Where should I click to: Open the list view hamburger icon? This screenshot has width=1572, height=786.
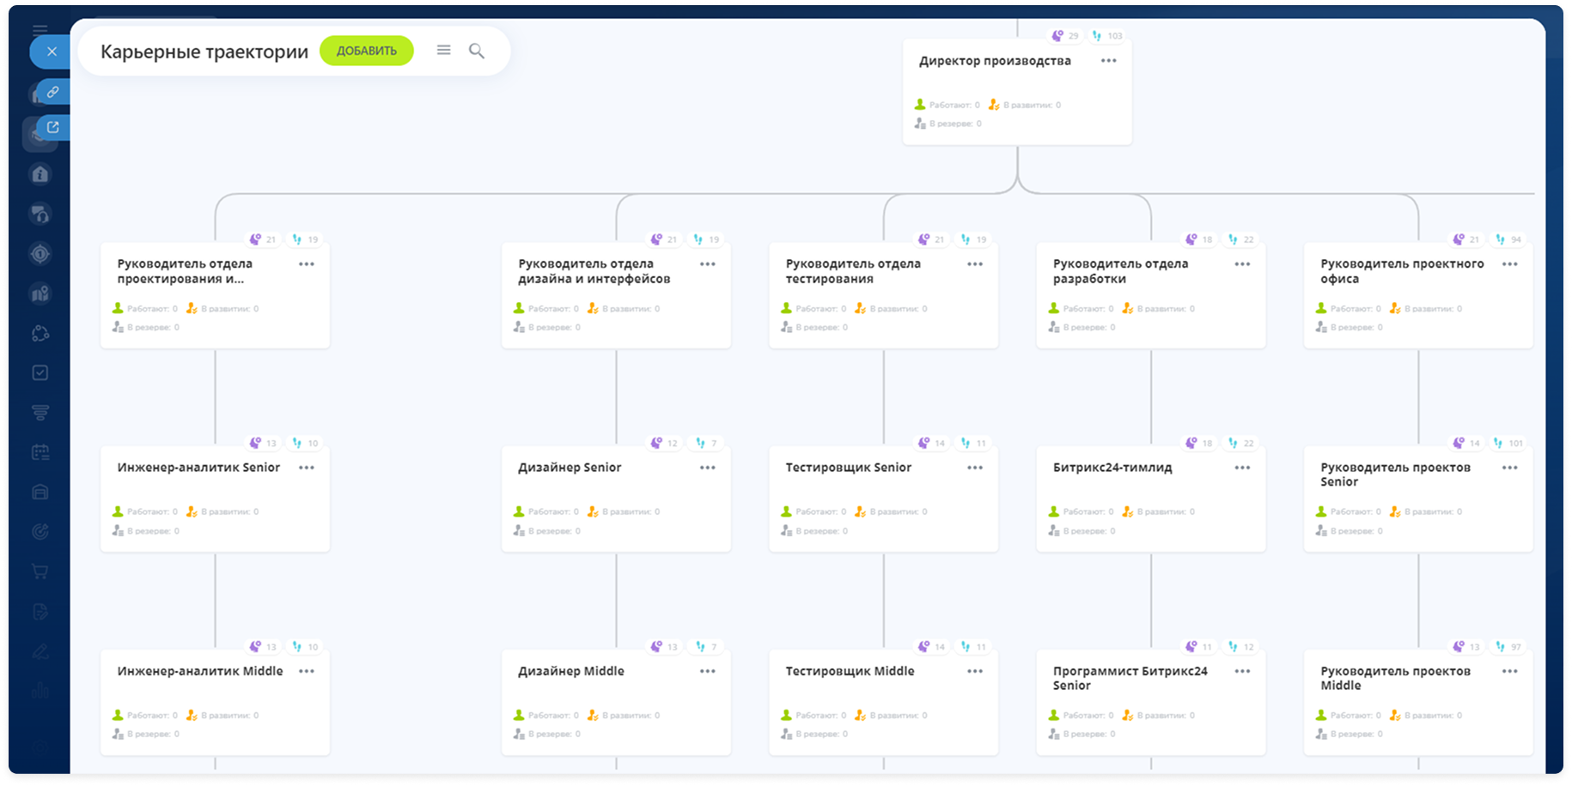click(443, 51)
